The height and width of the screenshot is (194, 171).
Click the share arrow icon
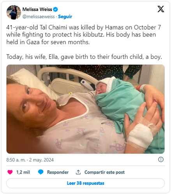pyautogui.click(x=78, y=172)
